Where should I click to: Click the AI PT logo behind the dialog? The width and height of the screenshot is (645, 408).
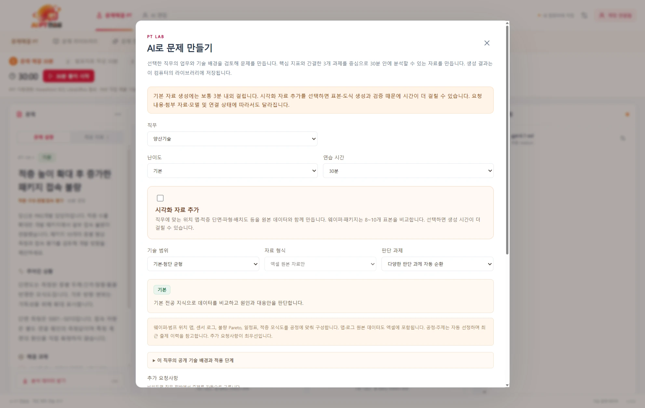pyautogui.click(x=47, y=16)
